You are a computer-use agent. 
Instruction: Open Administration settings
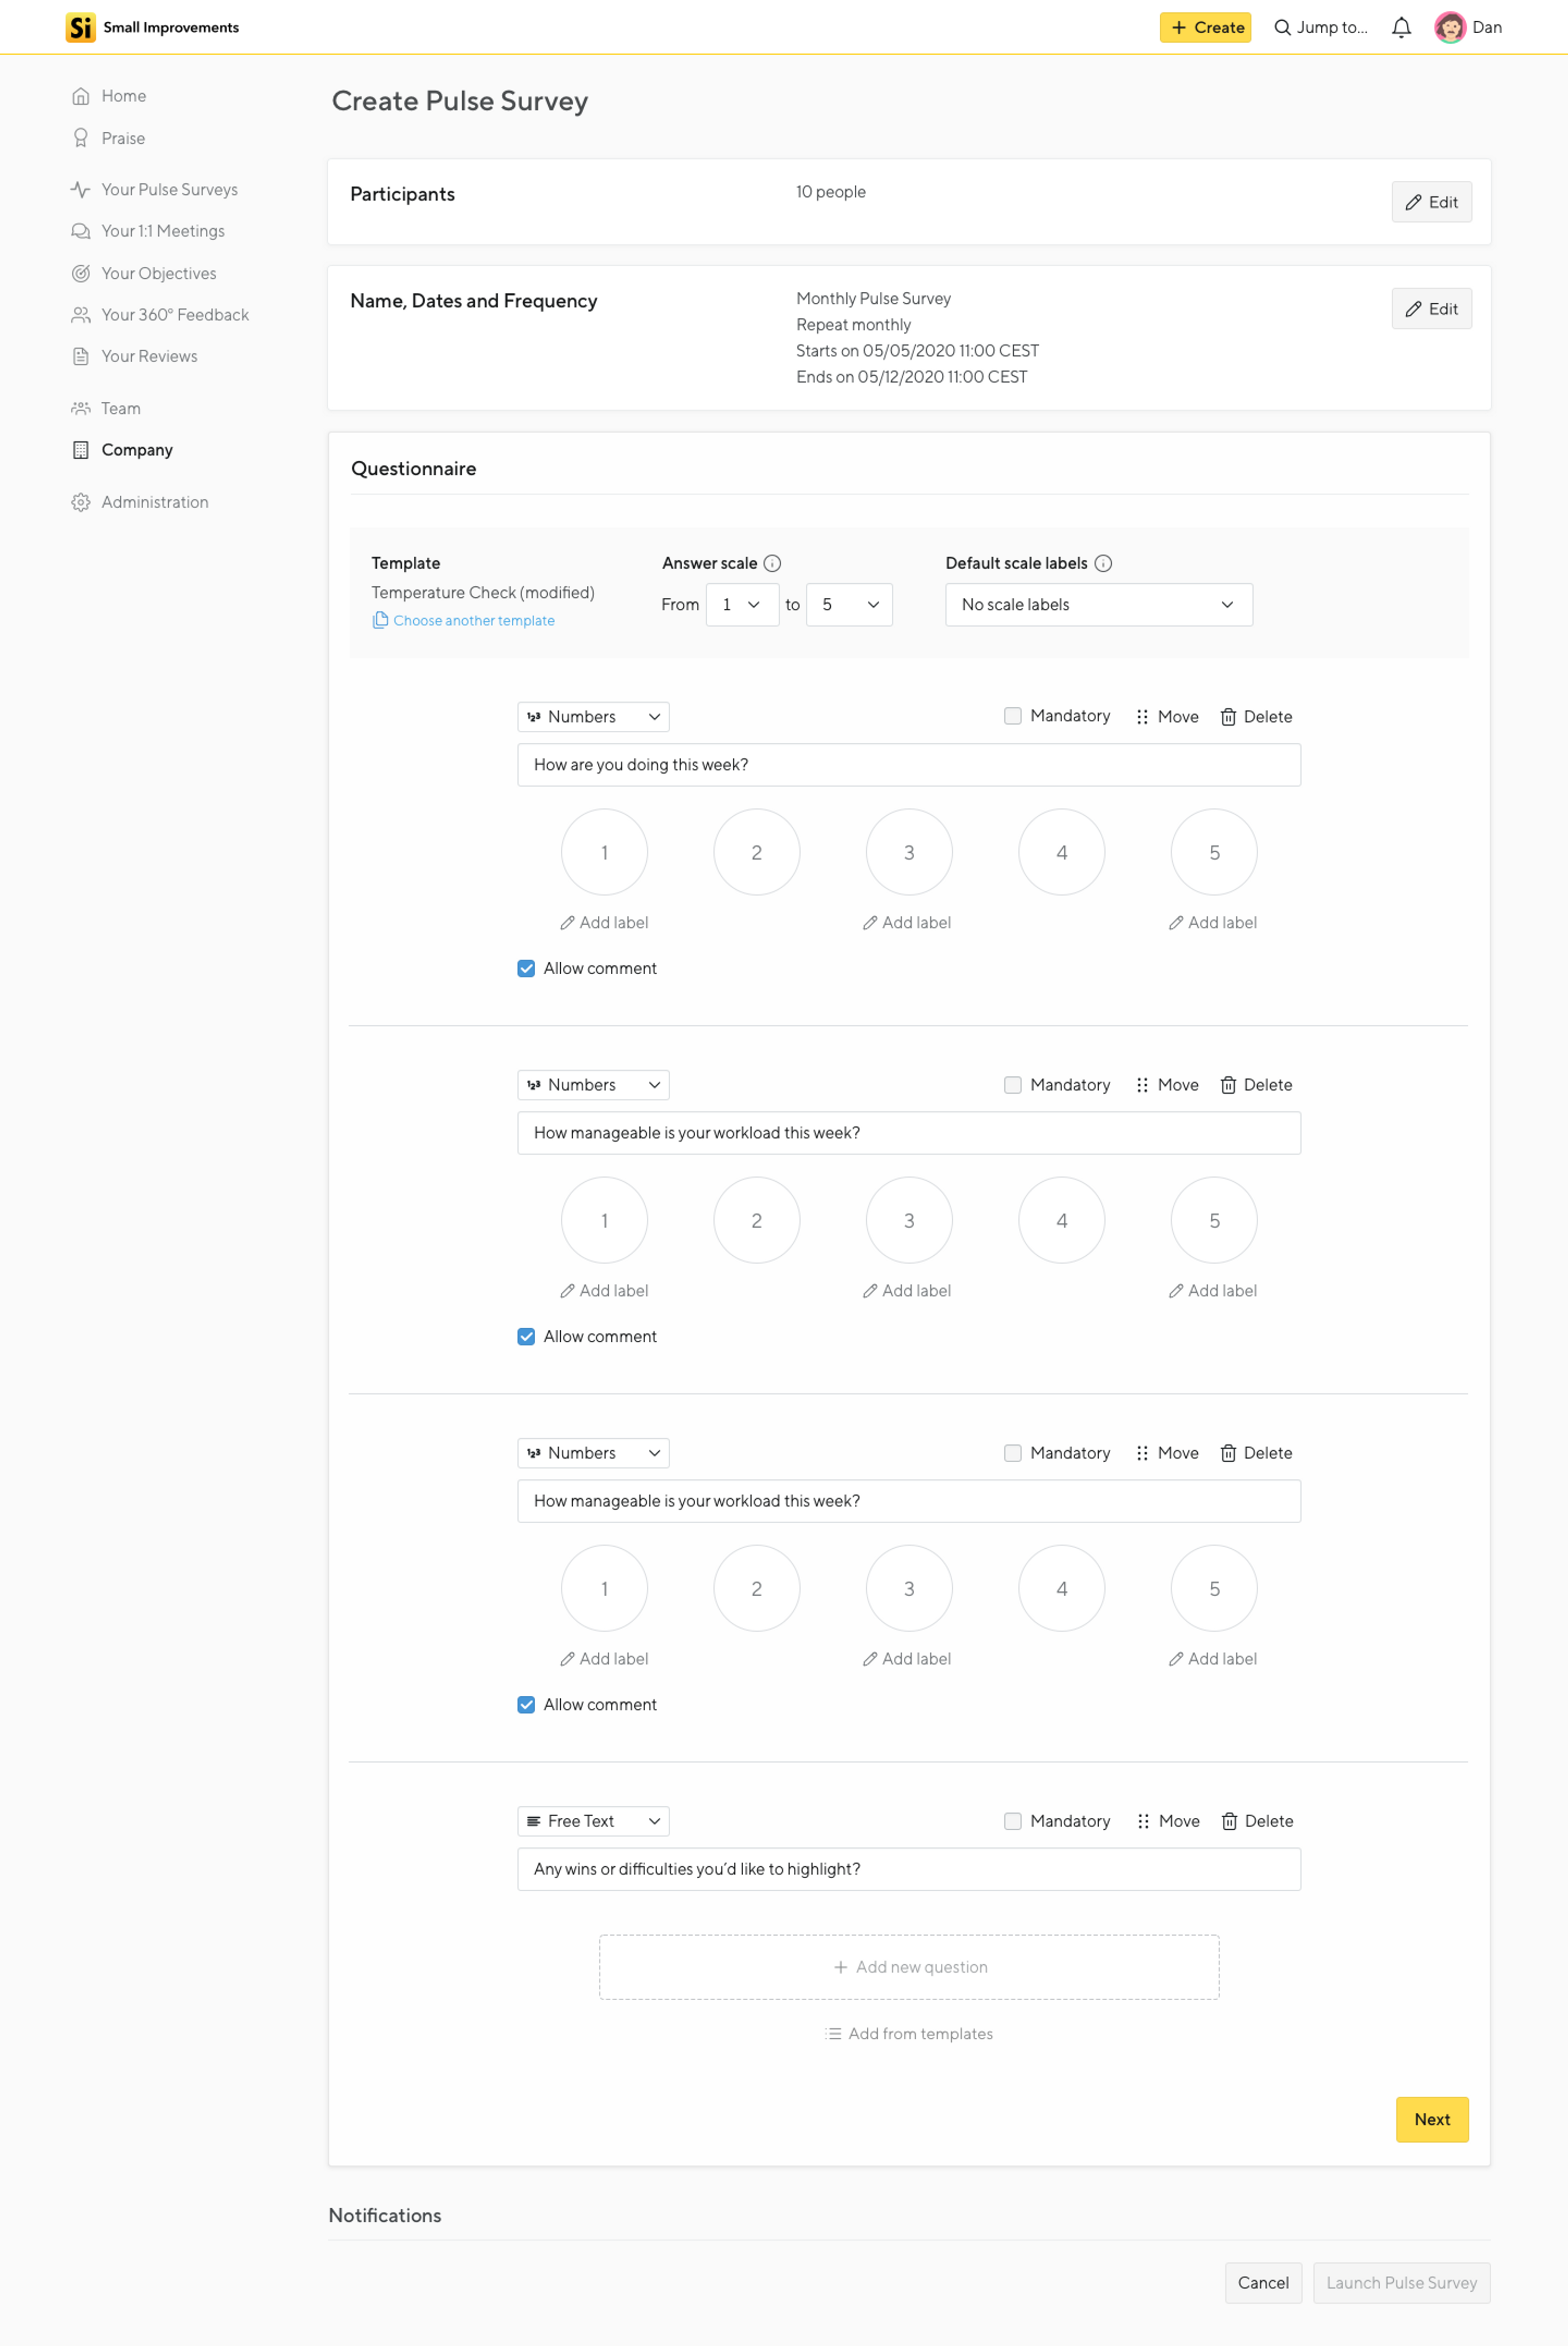coord(140,502)
